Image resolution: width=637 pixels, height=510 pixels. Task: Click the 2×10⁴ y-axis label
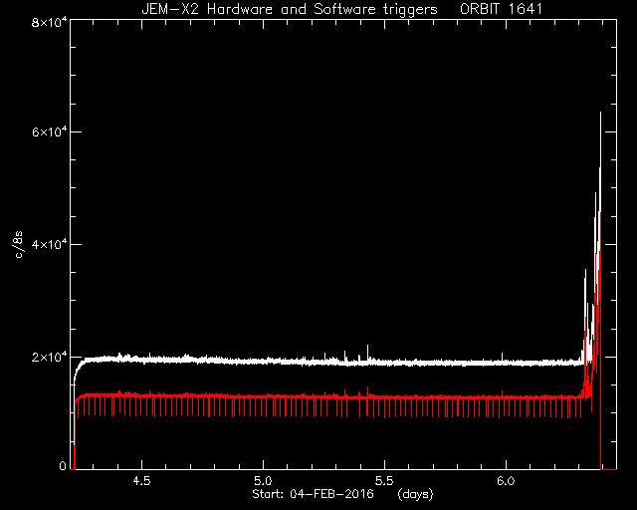pyautogui.click(x=49, y=357)
